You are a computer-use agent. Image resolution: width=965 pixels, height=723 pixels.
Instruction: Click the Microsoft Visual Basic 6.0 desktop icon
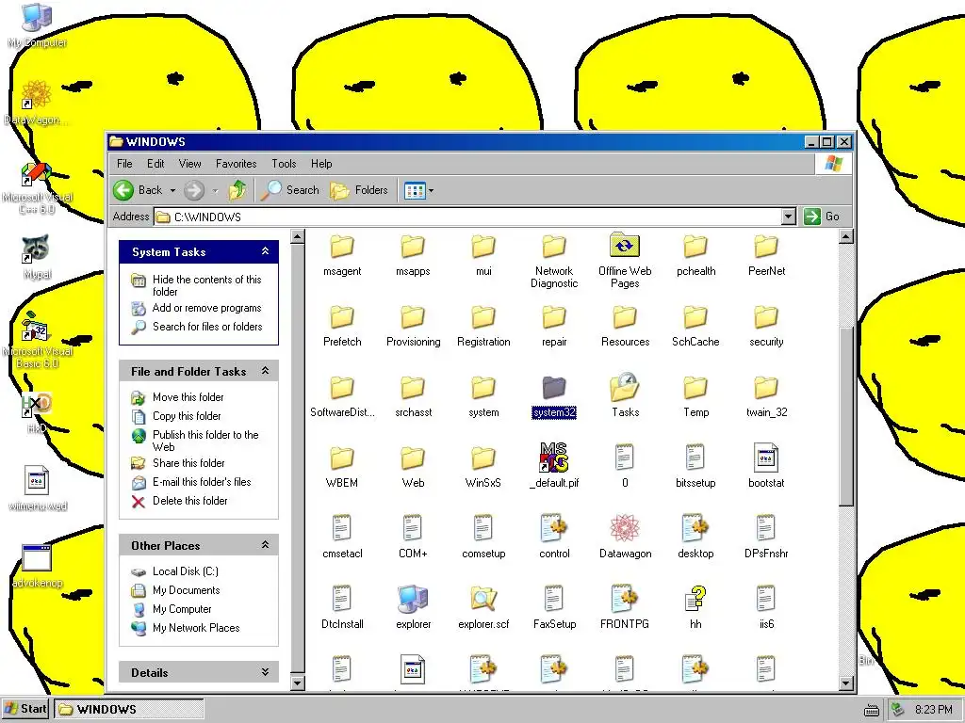point(35,327)
